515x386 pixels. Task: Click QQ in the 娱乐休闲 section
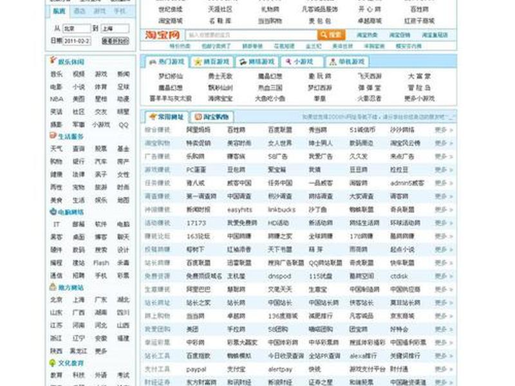click(x=124, y=125)
